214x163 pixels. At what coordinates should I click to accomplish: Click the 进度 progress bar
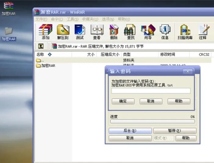pyautogui.click(x=152, y=121)
